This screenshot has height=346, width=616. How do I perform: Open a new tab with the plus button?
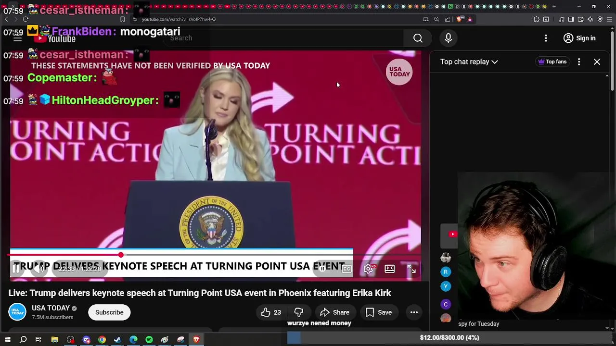(554, 6)
